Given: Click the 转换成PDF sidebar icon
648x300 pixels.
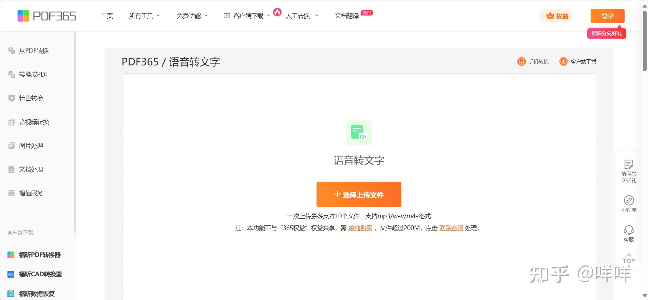Looking at the screenshot, I should click(12, 75).
